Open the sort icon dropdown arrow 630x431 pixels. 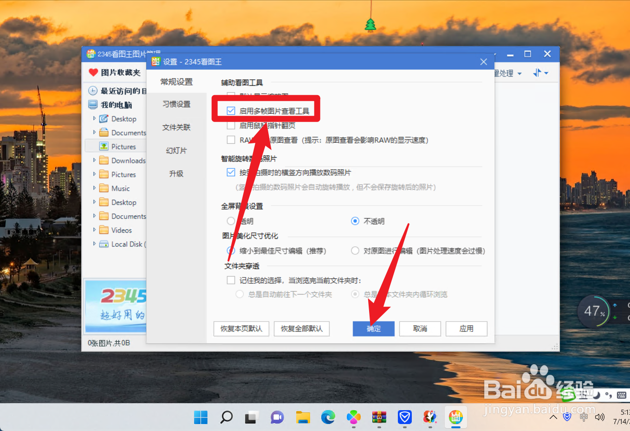tap(546, 73)
